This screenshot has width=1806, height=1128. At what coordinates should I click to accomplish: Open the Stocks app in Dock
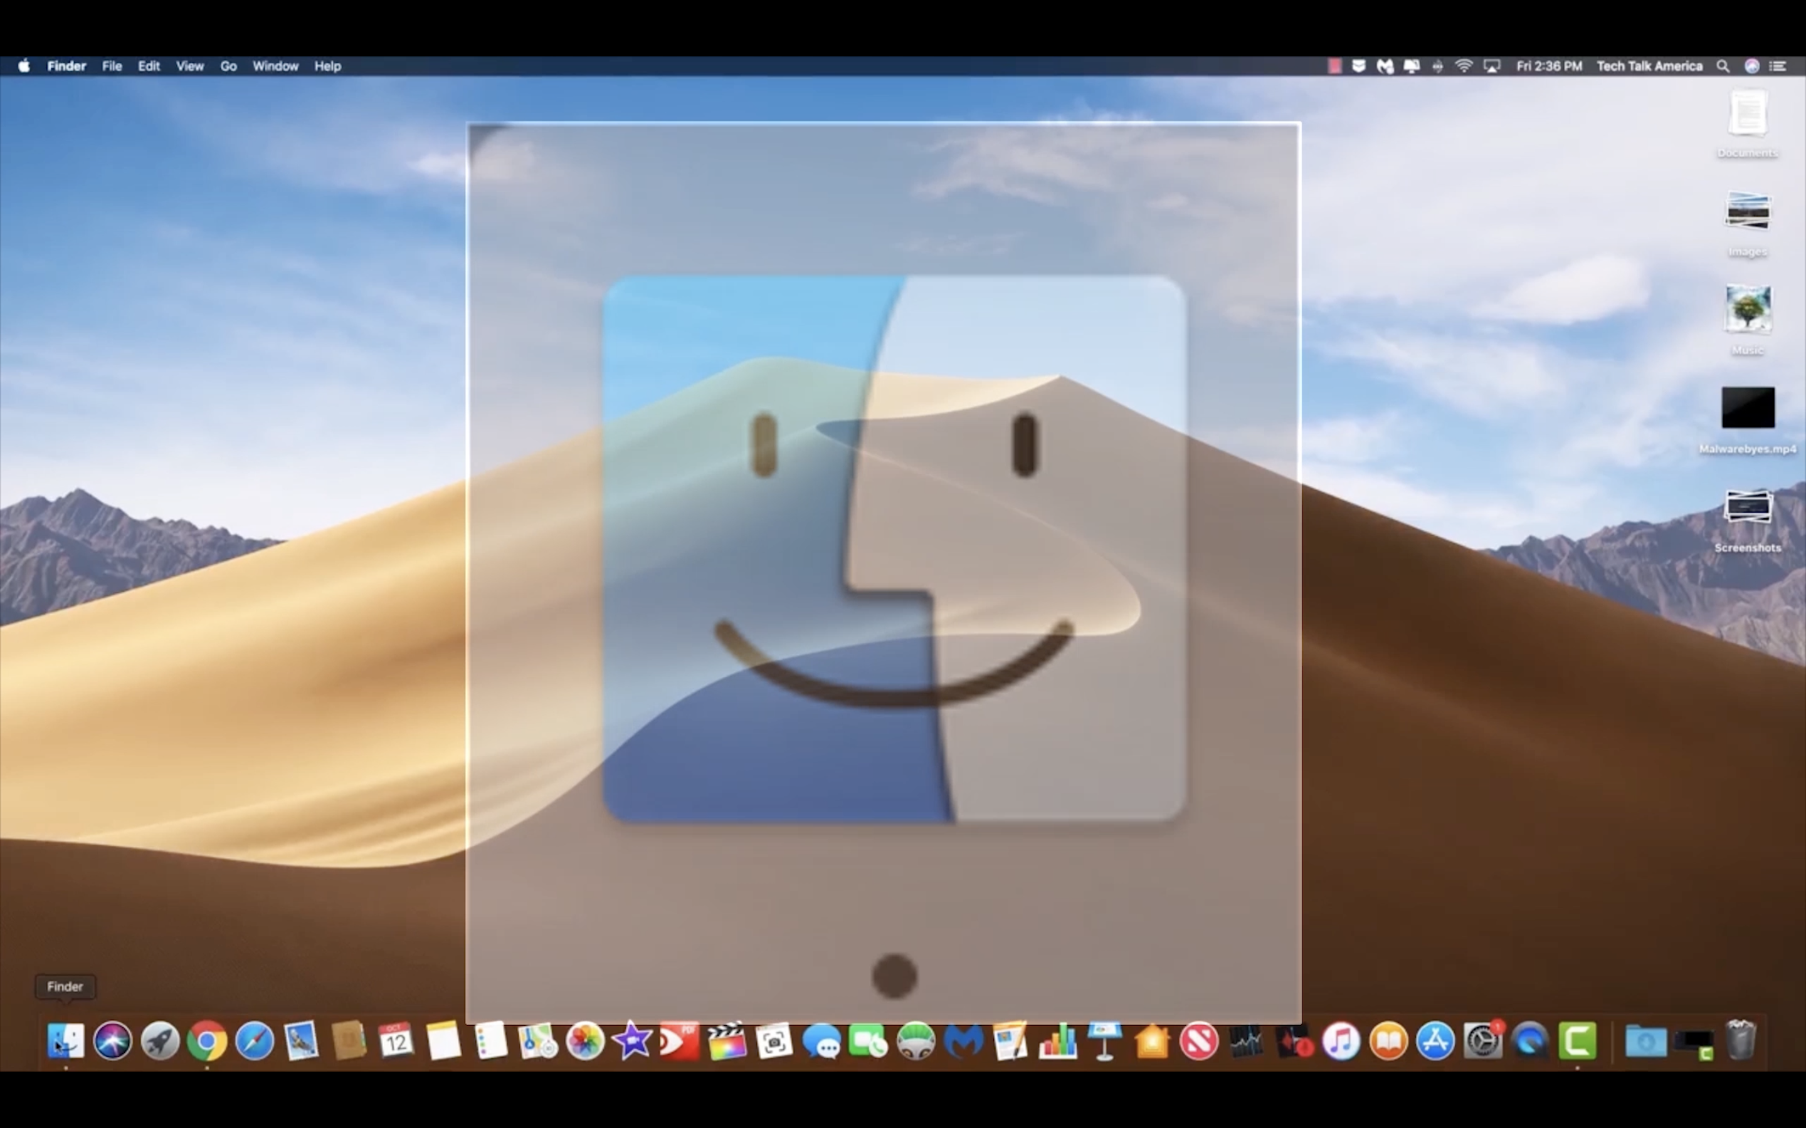click(x=1246, y=1041)
